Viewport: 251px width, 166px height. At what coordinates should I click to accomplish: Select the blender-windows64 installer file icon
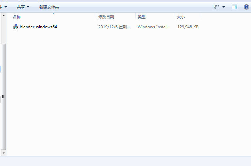16,27
